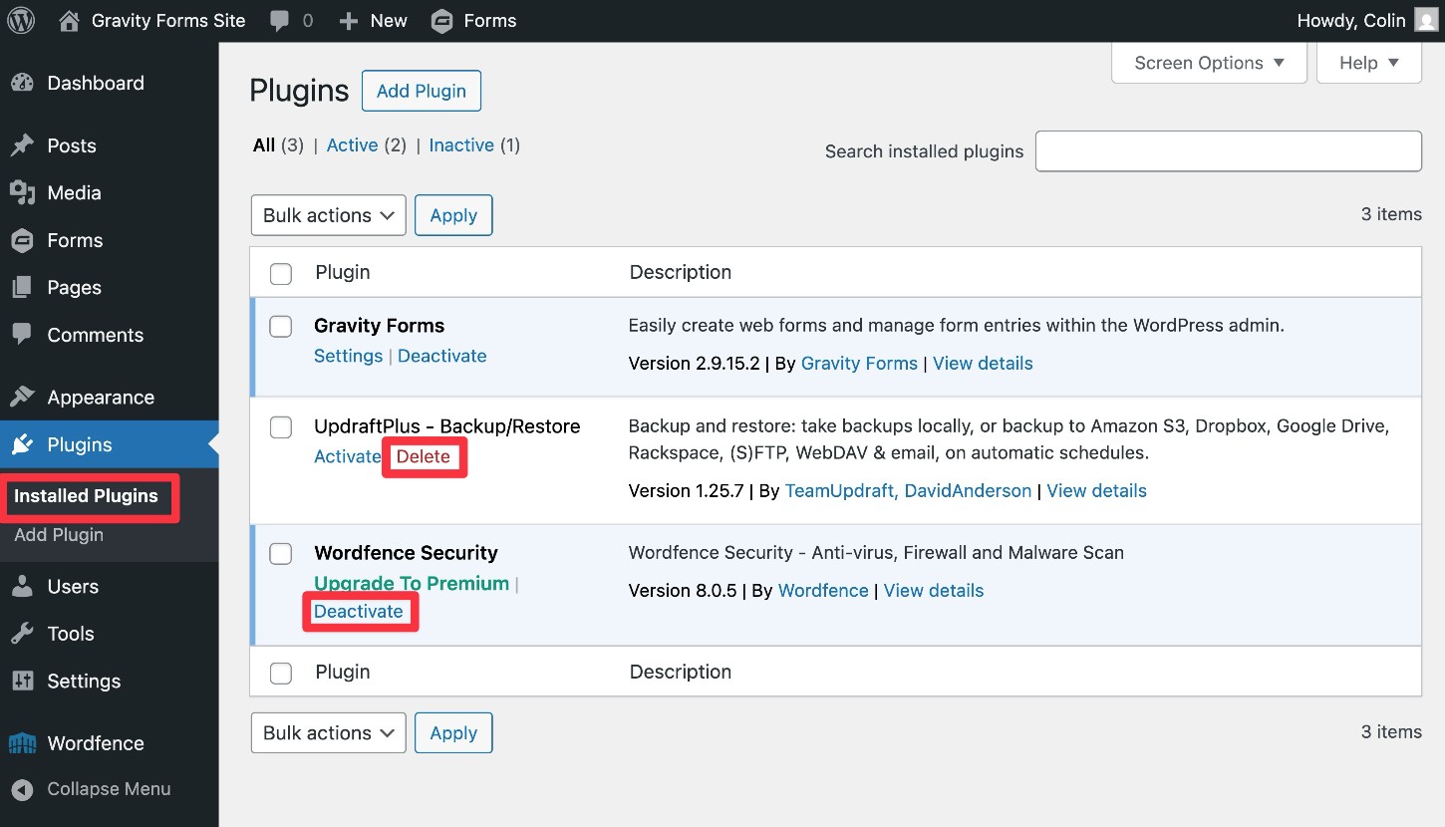The width and height of the screenshot is (1445, 827).
Task: Click the Settings sliders icon in sidebar
Action: (22, 681)
